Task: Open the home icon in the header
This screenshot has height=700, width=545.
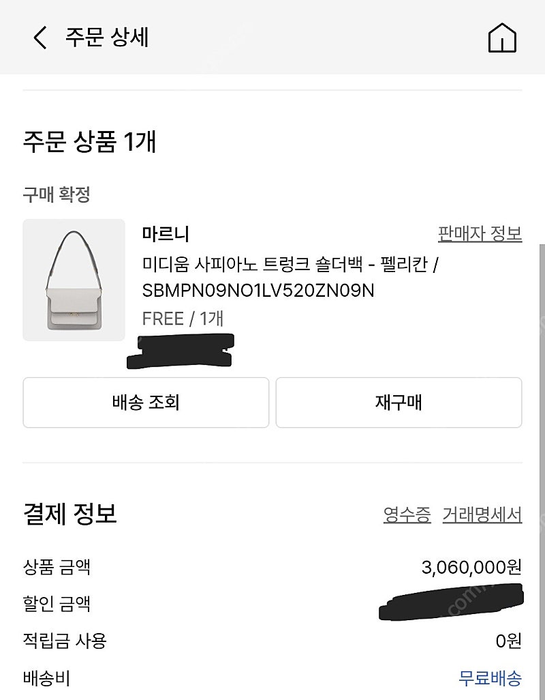Action: (502, 38)
